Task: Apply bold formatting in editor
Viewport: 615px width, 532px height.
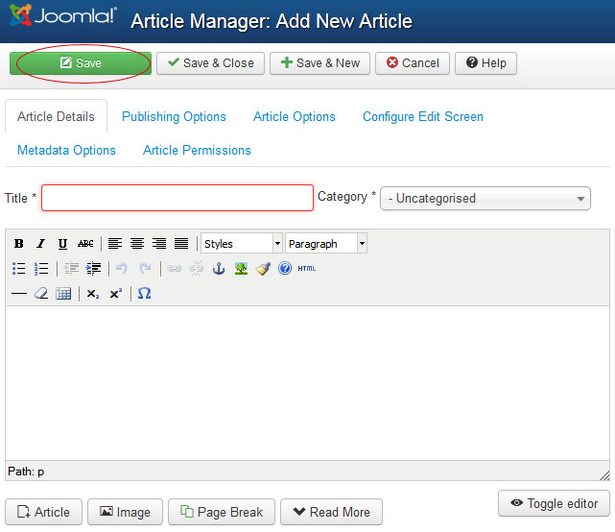Action: coord(18,244)
